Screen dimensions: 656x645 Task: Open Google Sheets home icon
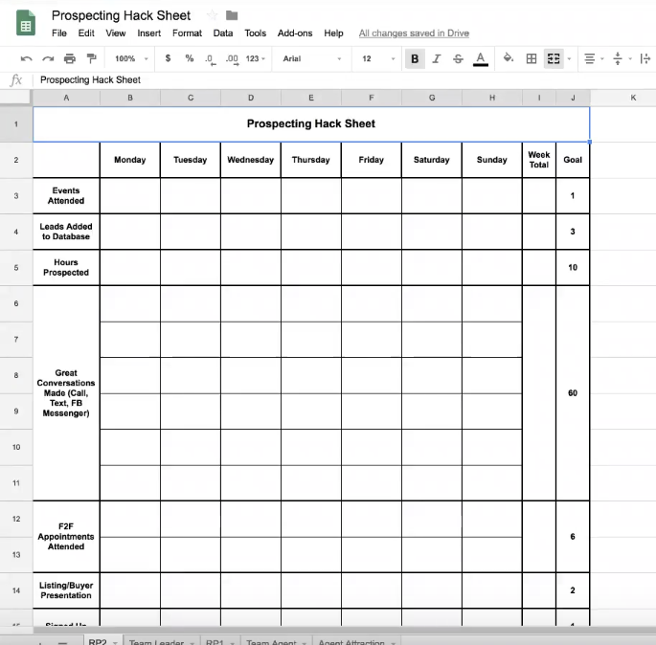(x=26, y=23)
